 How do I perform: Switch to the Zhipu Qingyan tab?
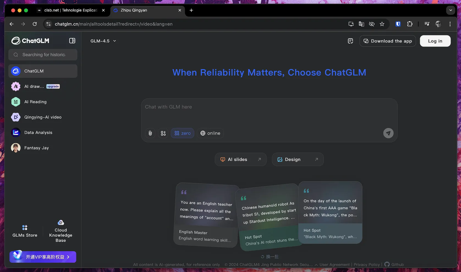[148, 10]
